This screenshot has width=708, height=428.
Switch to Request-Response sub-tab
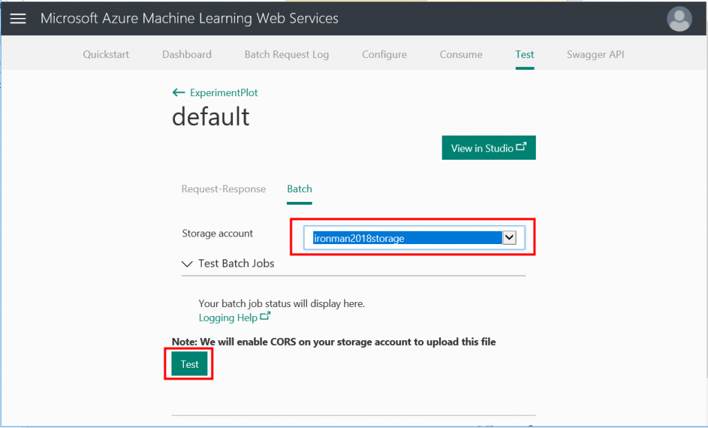coord(223,189)
